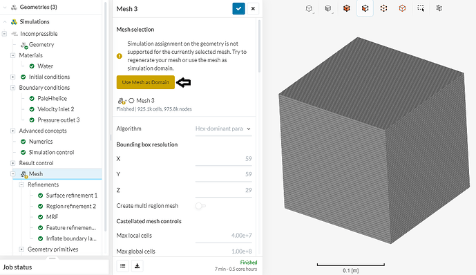Confirm Mesh 3 settings with checkmark button
476x275 pixels.
point(238,8)
